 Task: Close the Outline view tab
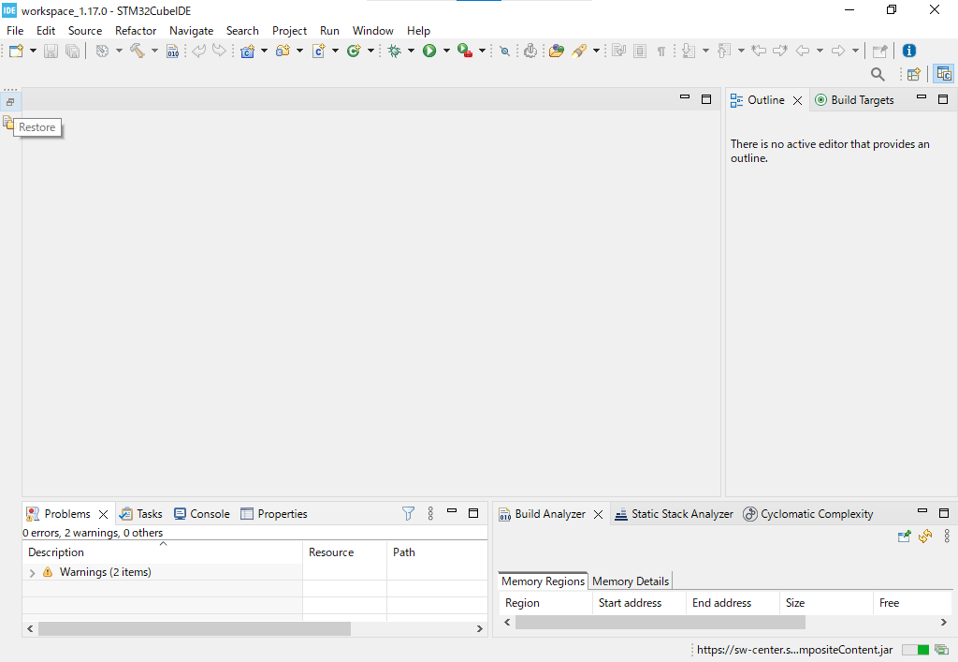(797, 101)
